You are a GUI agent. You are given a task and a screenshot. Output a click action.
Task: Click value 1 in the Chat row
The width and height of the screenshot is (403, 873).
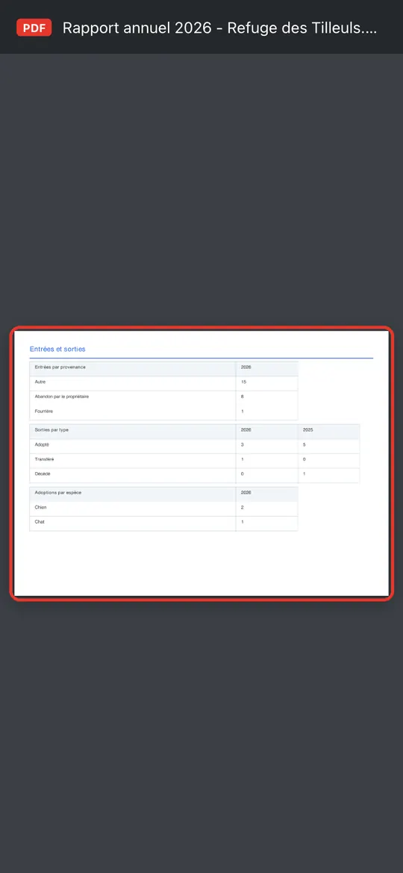[x=242, y=522]
